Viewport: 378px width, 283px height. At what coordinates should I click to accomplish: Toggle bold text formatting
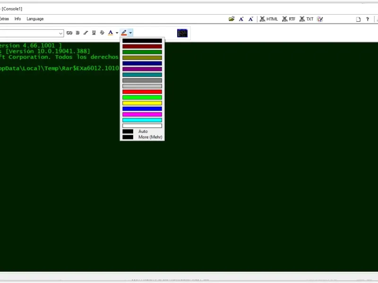tap(77, 33)
